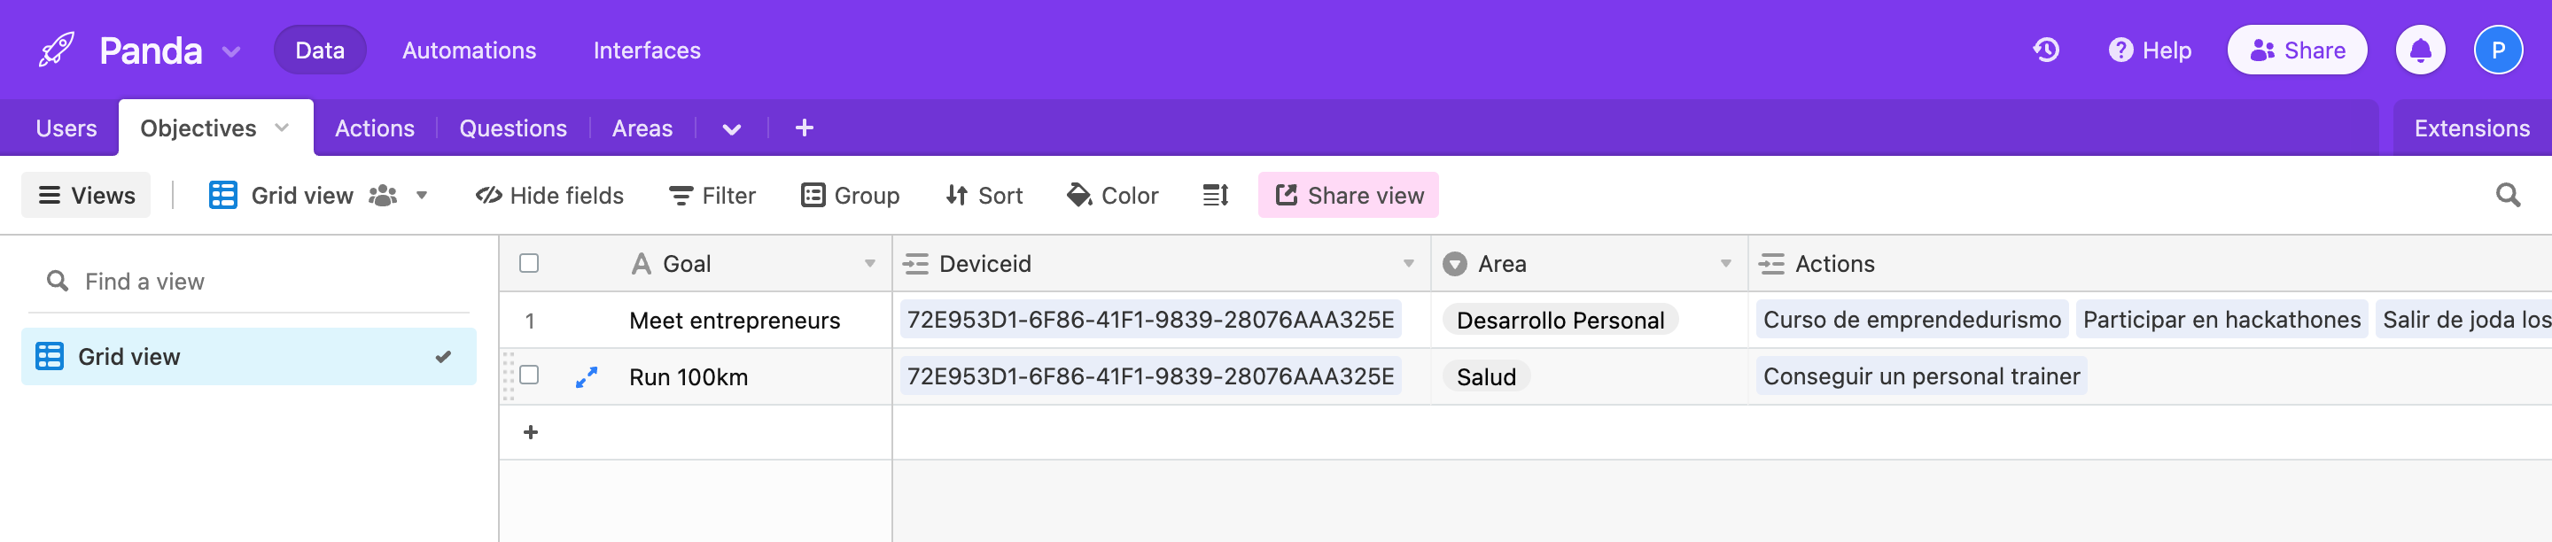Screen dimensions: 2552x542
Task: Focus the Find a view search field
Action: 249,282
